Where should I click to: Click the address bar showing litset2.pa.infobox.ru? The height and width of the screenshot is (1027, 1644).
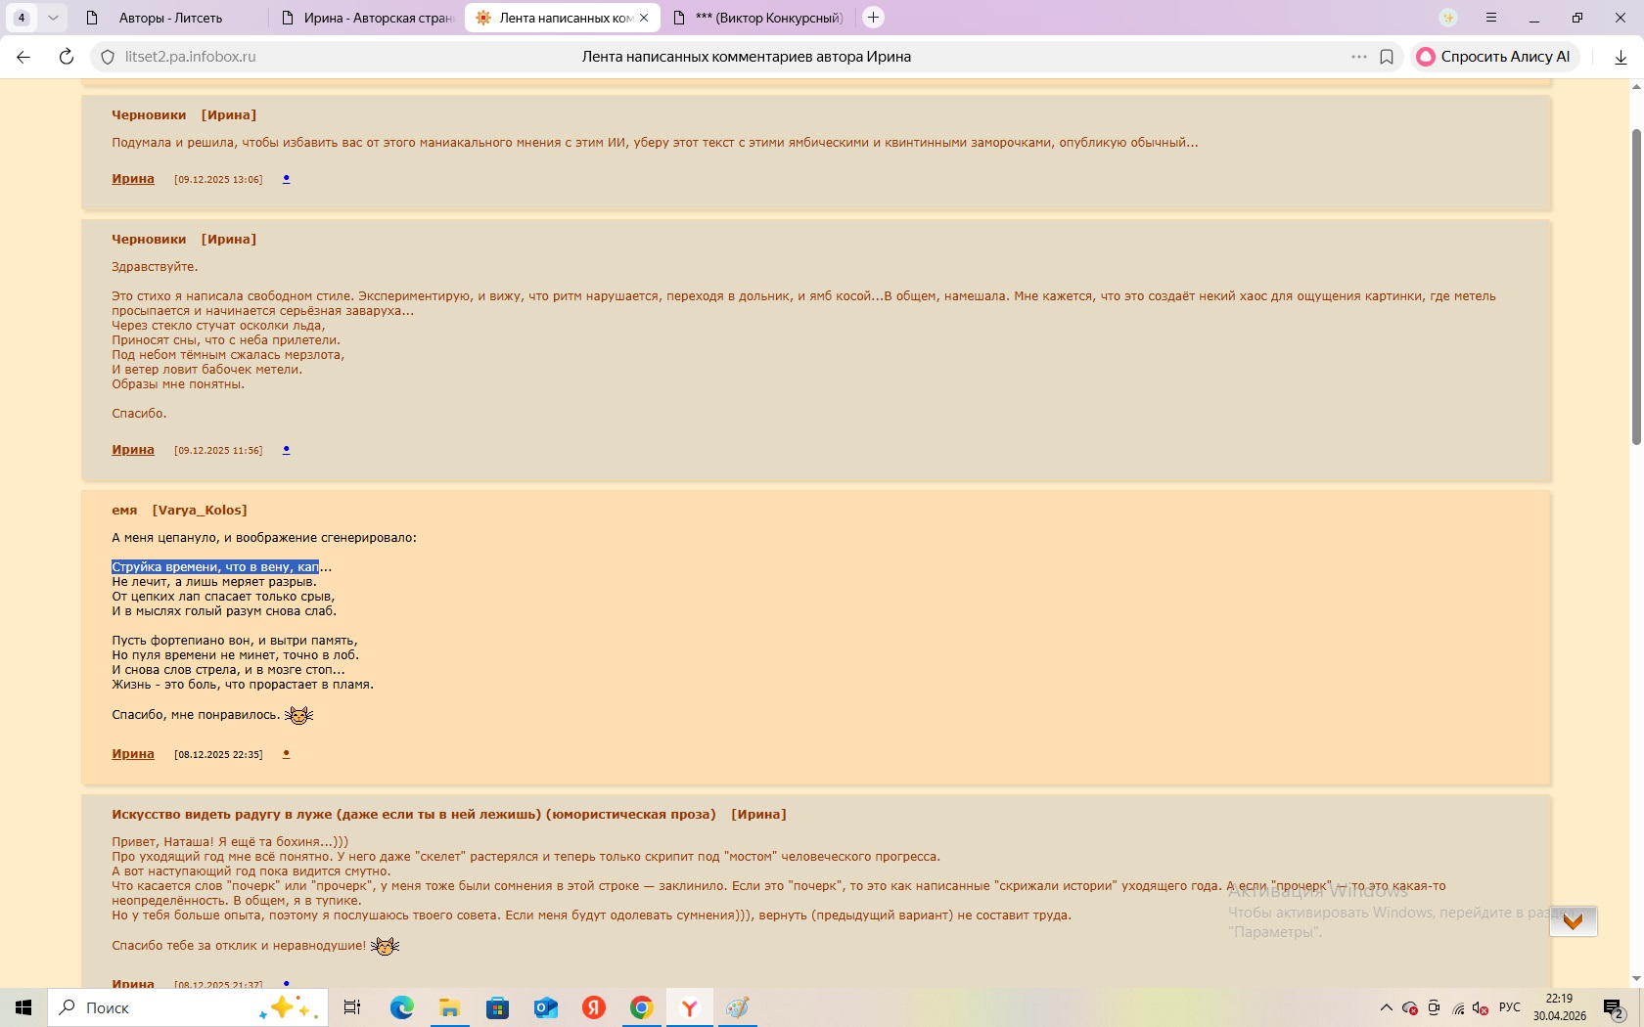coord(190,57)
